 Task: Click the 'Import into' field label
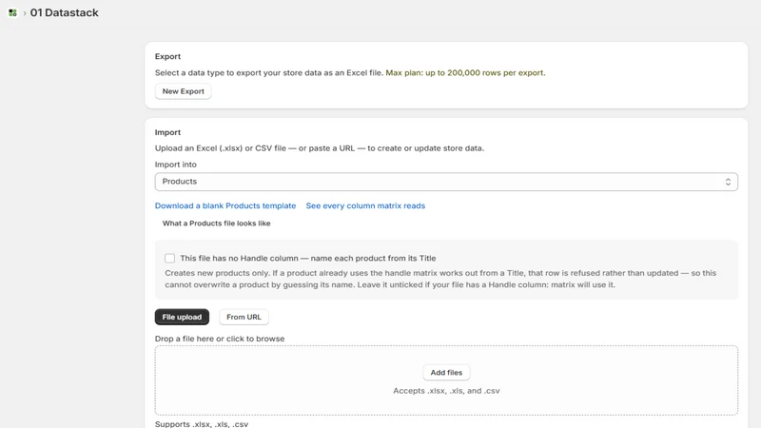[176, 165]
